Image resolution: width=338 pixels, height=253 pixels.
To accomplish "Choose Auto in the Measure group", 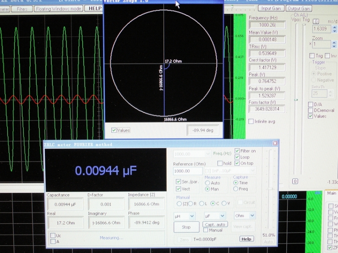I will tap(207, 183).
